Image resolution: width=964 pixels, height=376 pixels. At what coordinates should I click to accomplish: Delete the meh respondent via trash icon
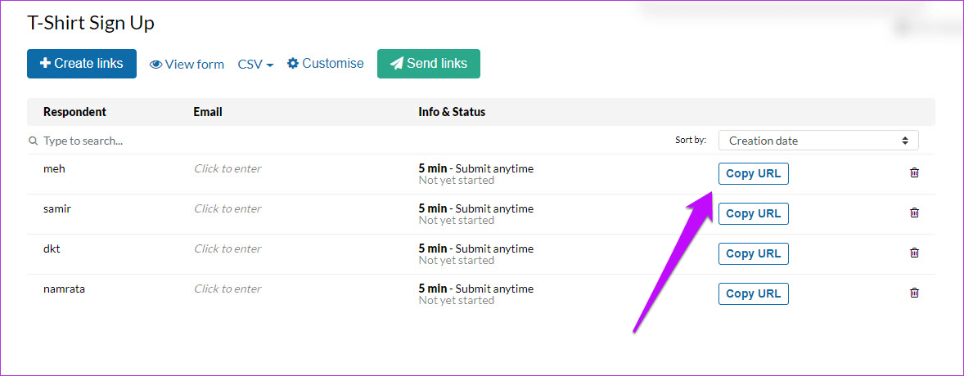point(914,172)
